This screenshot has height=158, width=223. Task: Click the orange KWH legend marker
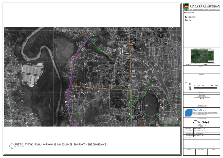[186, 20]
